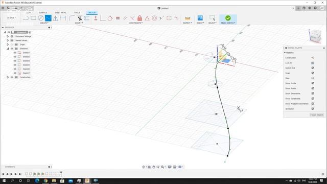327x184 pixels.
Task: Select the Fillet tool in Modify
Action: click(72, 18)
